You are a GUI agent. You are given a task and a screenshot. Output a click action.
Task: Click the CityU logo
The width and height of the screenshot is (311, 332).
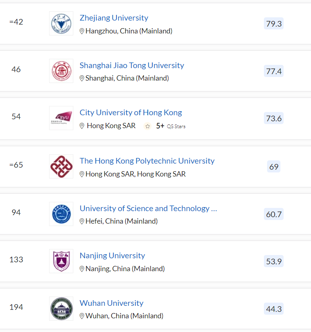click(x=61, y=118)
